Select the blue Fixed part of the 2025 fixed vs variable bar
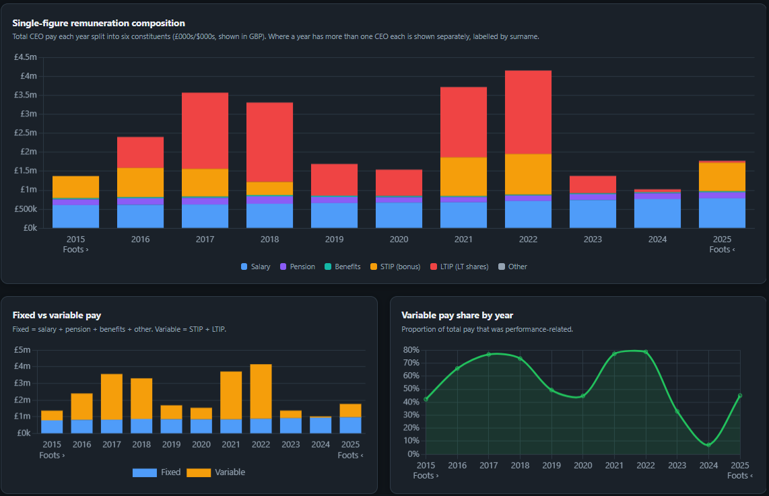 pyautogui.click(x=351, y=425)
